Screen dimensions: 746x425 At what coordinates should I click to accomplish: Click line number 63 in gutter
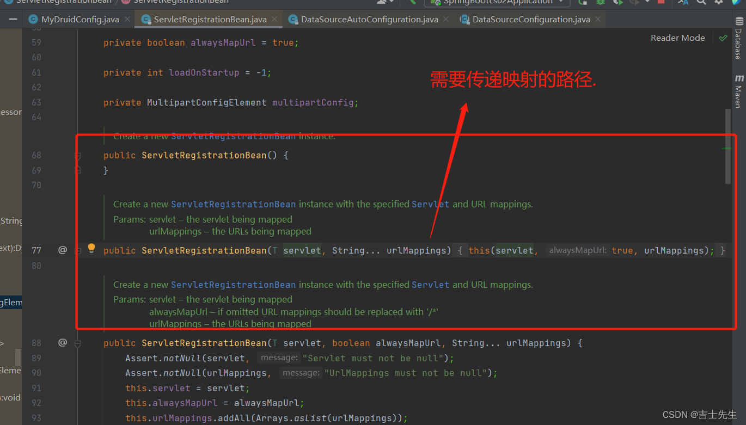[x=36, y=102]
